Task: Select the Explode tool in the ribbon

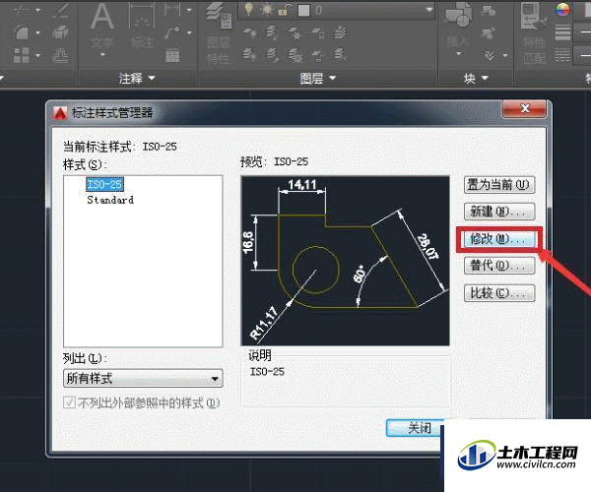Action: coord(61,32)
